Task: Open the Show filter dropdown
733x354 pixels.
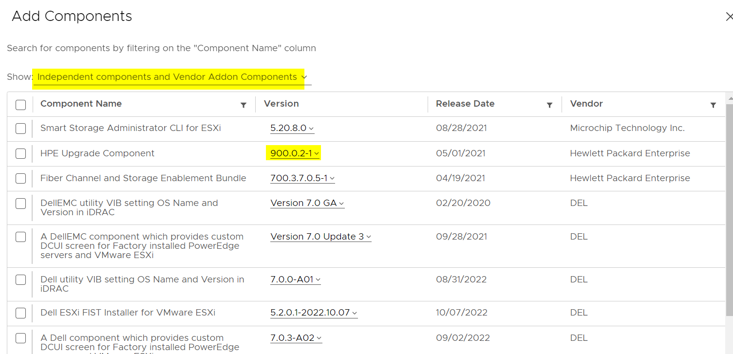Action: [172, 77]
